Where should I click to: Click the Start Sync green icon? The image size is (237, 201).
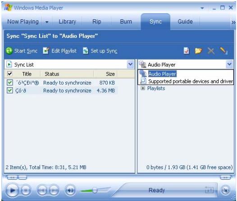pyautogui.click(x=9, y=51)
